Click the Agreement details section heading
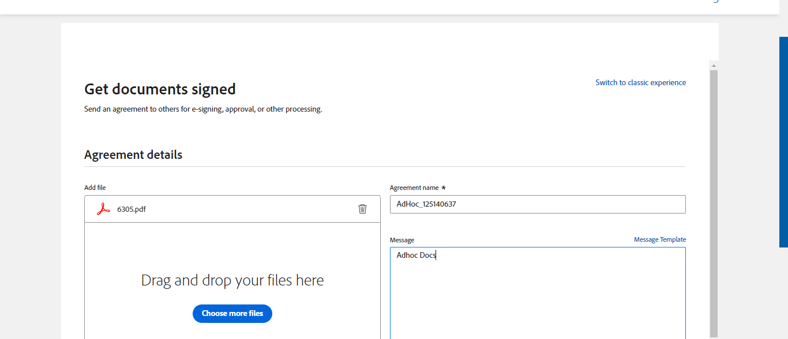 point(133,155)
